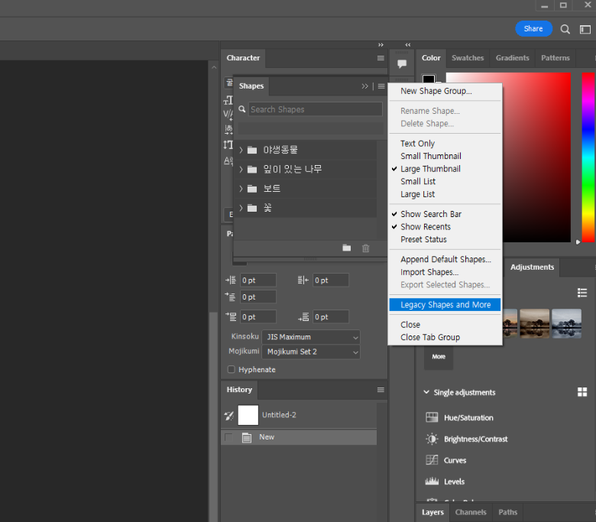This screenshot has height=522, width=596.
Task: Click the New history state document icon
Action: (x=247, y=438)
